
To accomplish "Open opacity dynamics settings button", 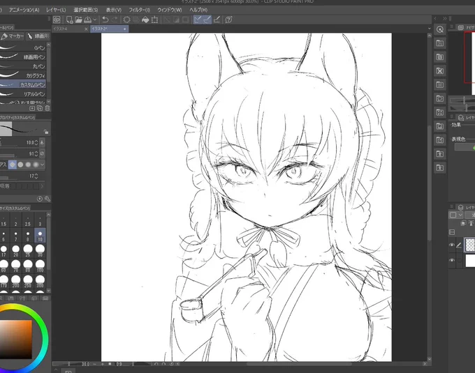I will pos(42,153).
